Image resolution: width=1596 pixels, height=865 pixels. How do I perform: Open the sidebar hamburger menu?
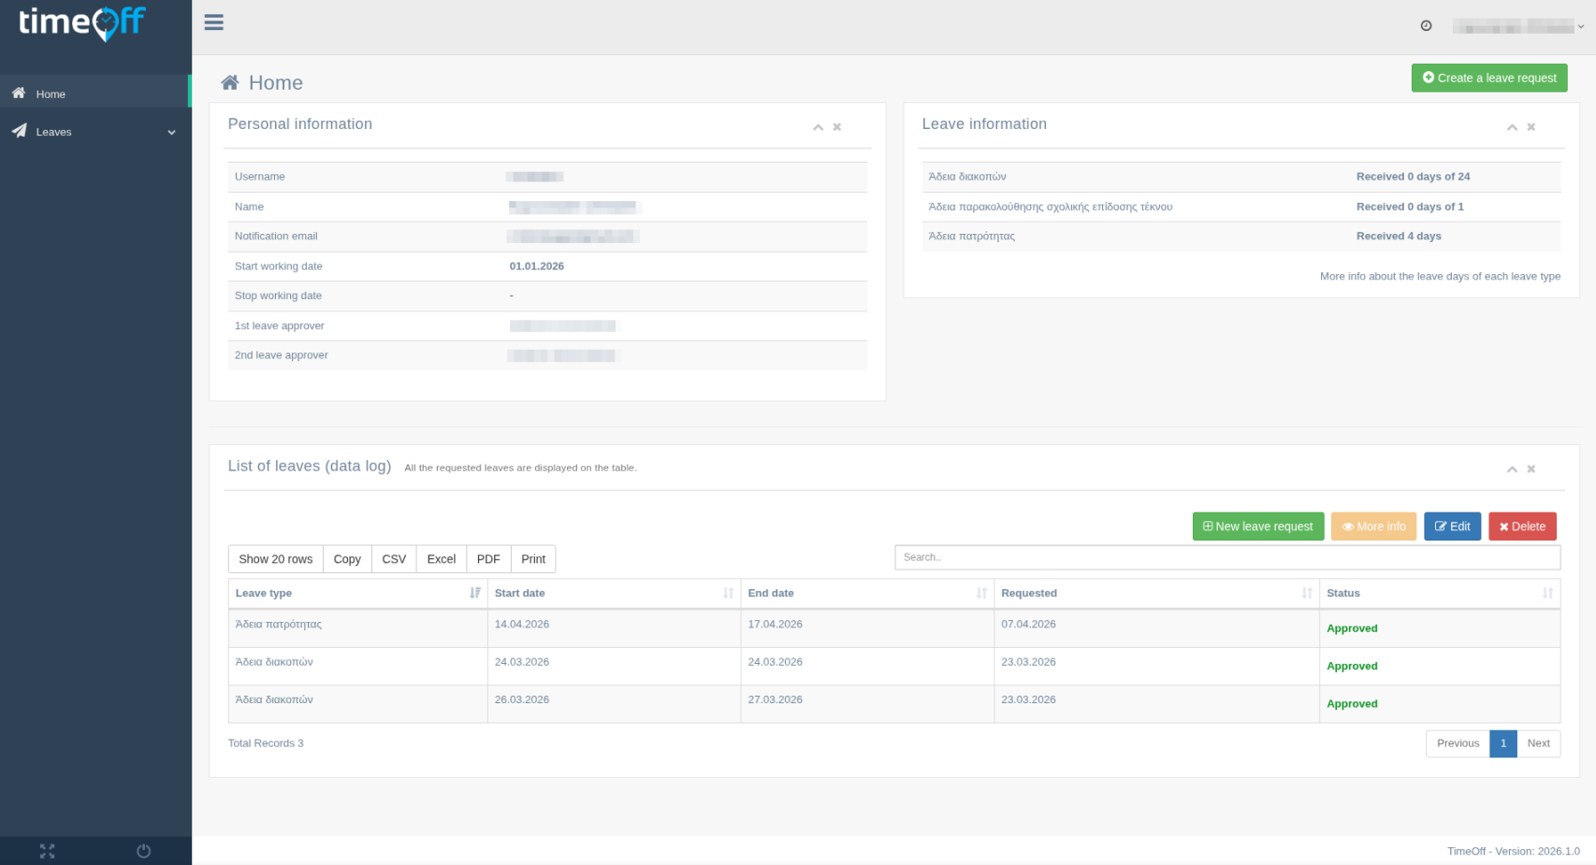[213, 22]
